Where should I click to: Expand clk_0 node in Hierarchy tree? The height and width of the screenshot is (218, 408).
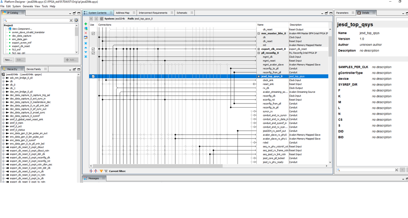coord(3,85)
